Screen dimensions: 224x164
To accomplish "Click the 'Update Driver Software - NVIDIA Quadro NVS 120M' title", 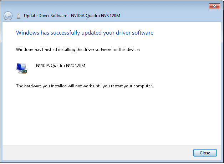I will pyautogui.click(x=72, y=16).
